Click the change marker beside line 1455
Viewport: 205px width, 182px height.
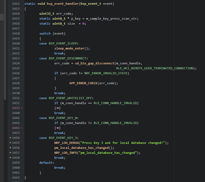[10, 143]
